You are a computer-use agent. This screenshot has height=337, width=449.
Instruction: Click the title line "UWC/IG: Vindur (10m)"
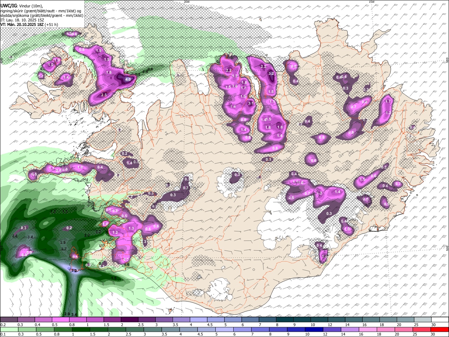tap(22, 6)
